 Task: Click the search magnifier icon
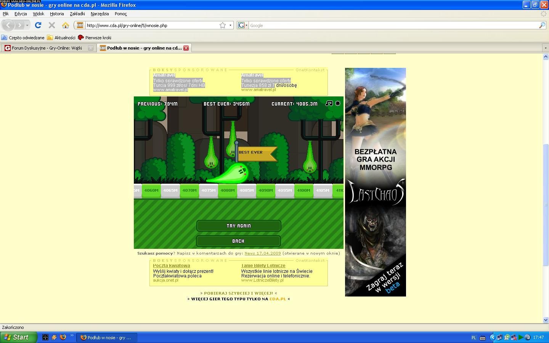pos(542,25)
